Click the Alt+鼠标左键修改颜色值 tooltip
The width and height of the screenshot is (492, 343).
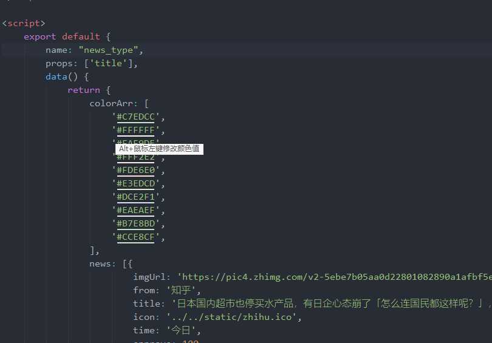159,149
